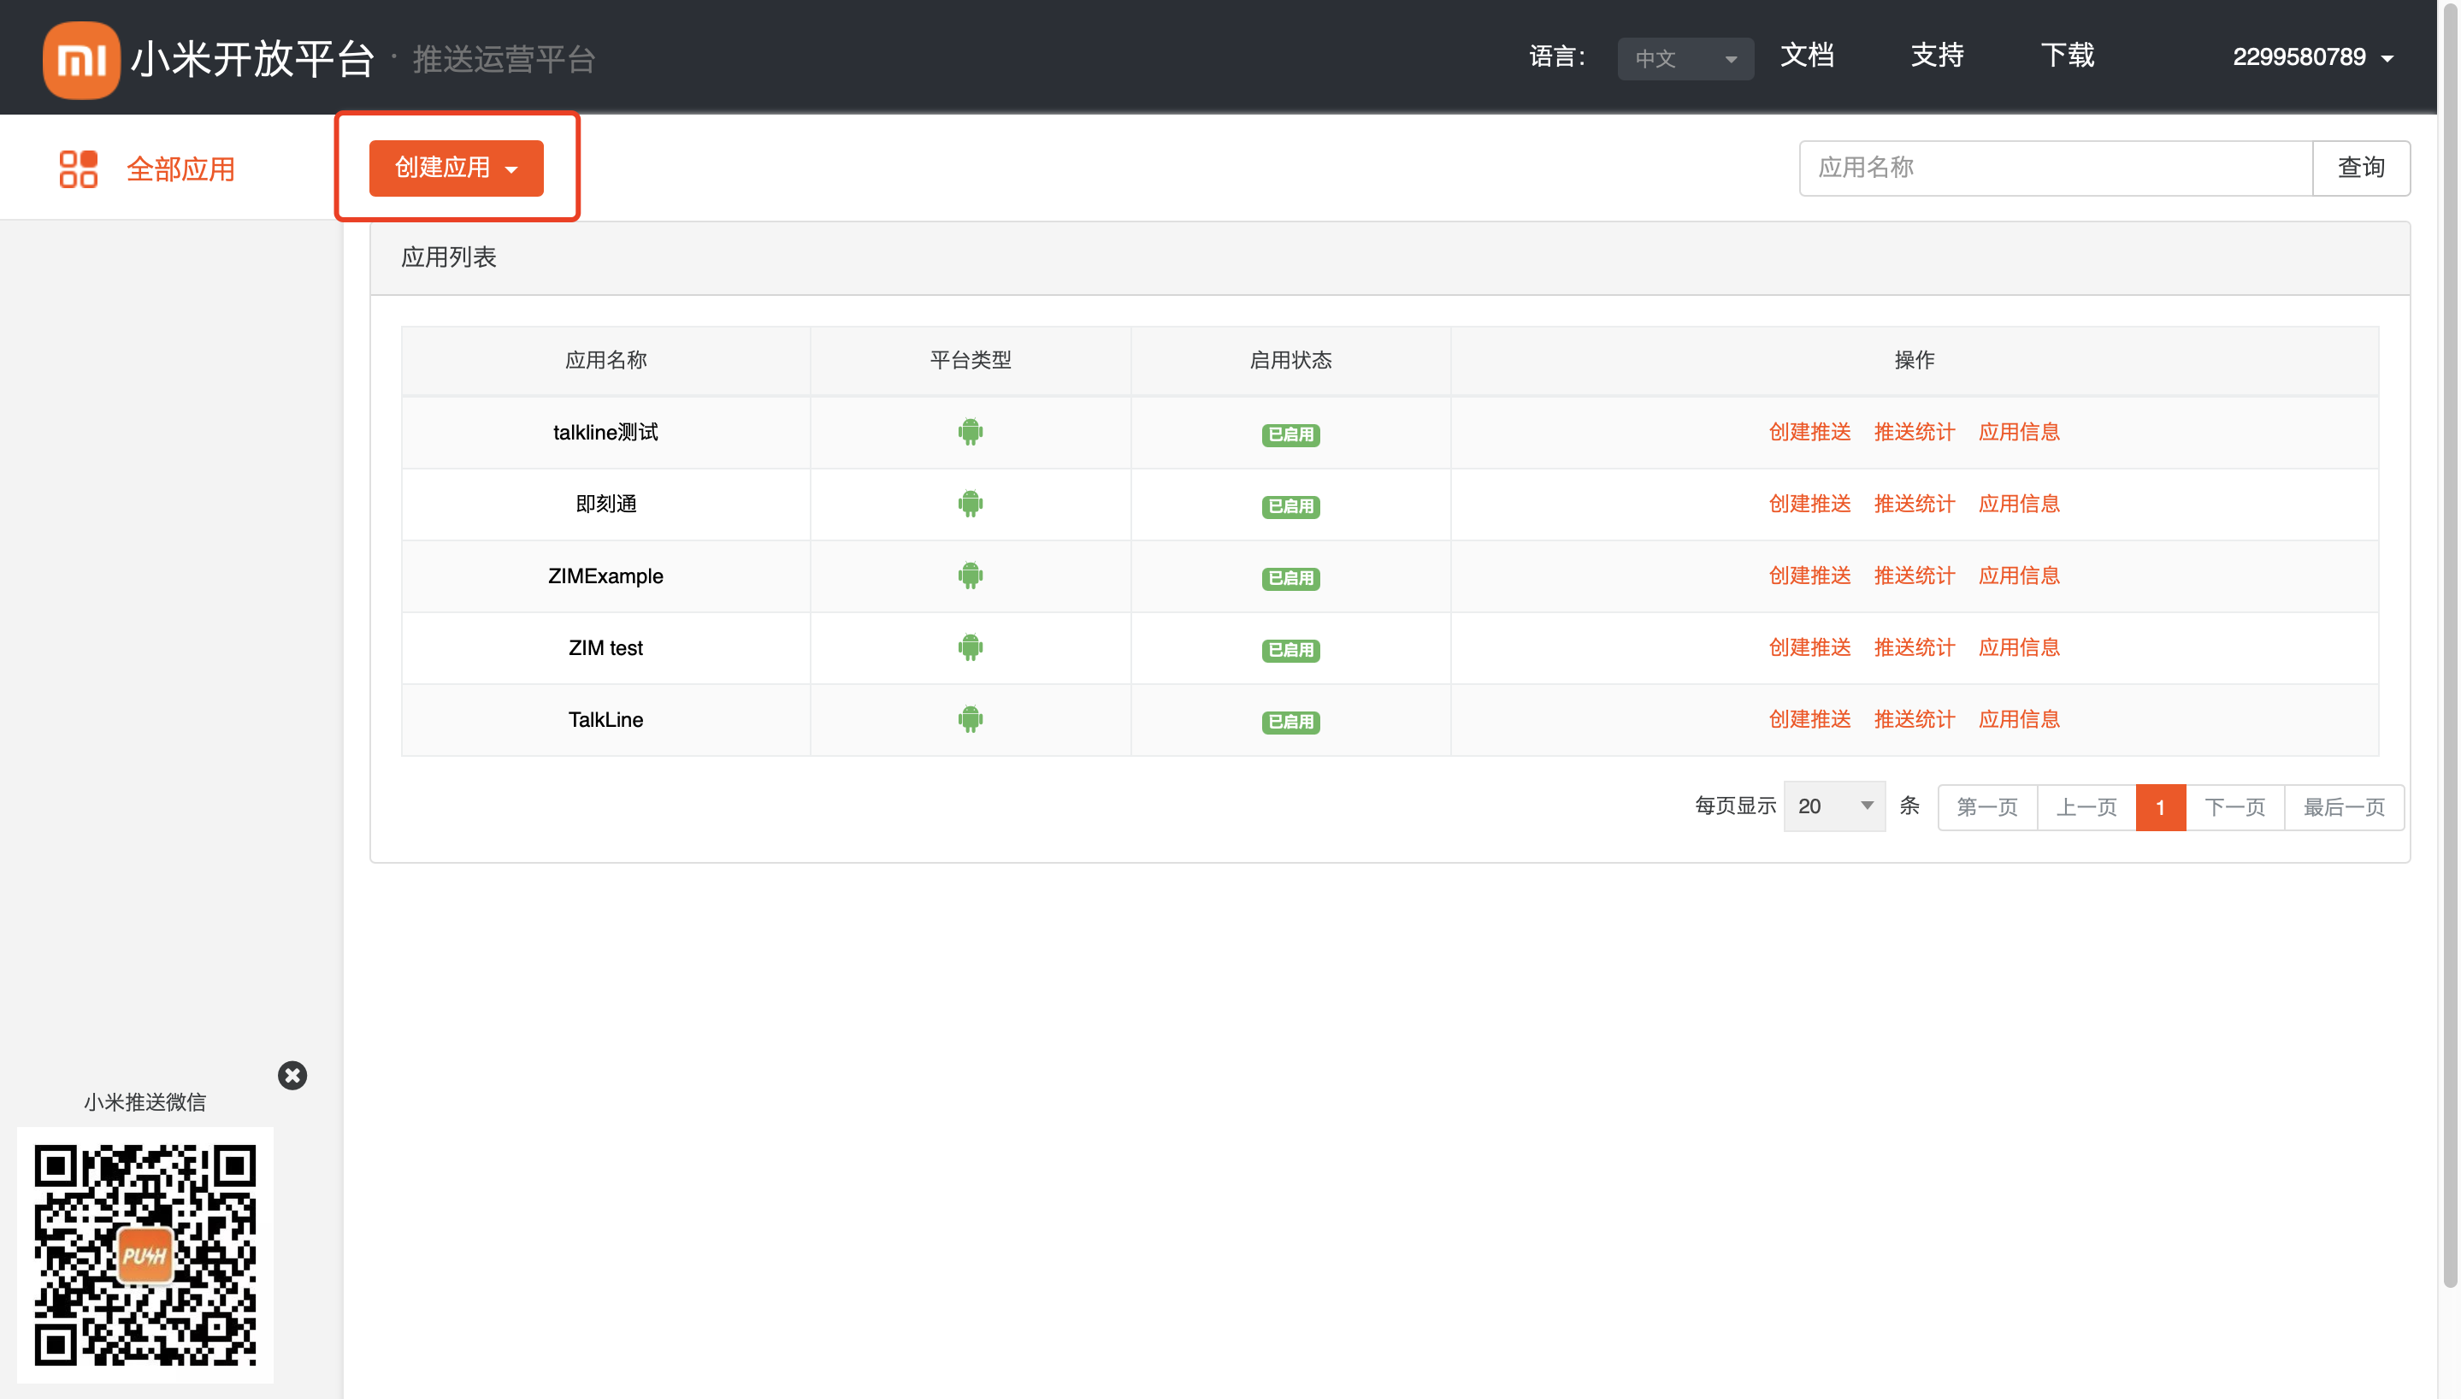Click 应用信息 for talkline测试
2461x1399 pixels.
coord(2019,433)
